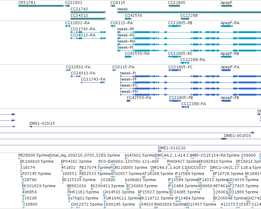
Task: Click EST EC36960.5prime
Action: tap(128, 189)
